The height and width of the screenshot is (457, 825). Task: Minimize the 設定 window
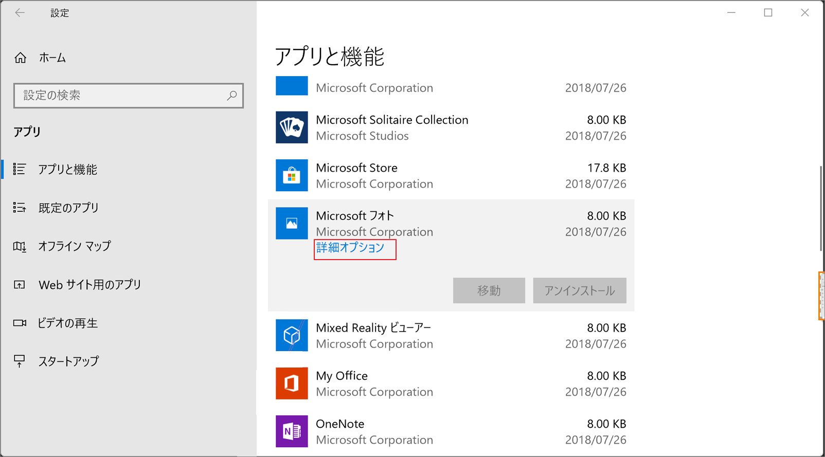pyautogui.click(x=731, y=13)
